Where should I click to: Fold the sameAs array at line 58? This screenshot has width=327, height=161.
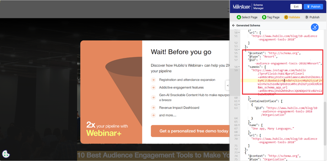click(239, 67)
